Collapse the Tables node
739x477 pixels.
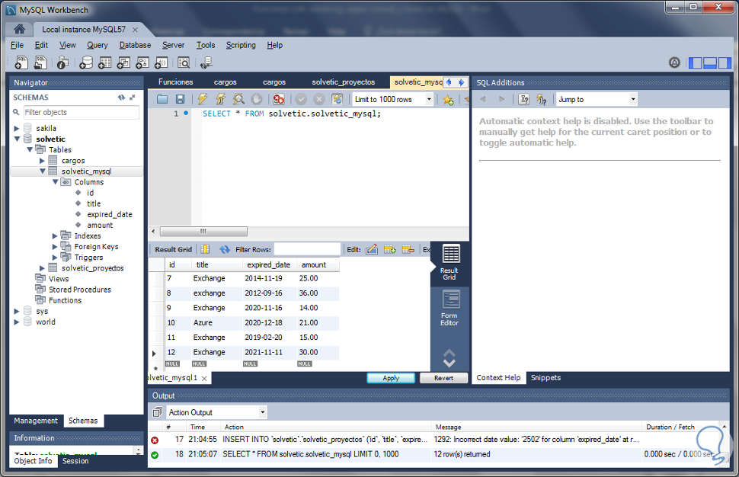coord(30,150)
